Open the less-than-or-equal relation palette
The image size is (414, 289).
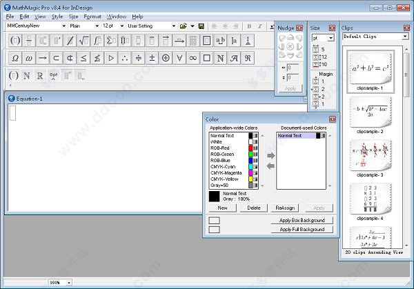83,58
